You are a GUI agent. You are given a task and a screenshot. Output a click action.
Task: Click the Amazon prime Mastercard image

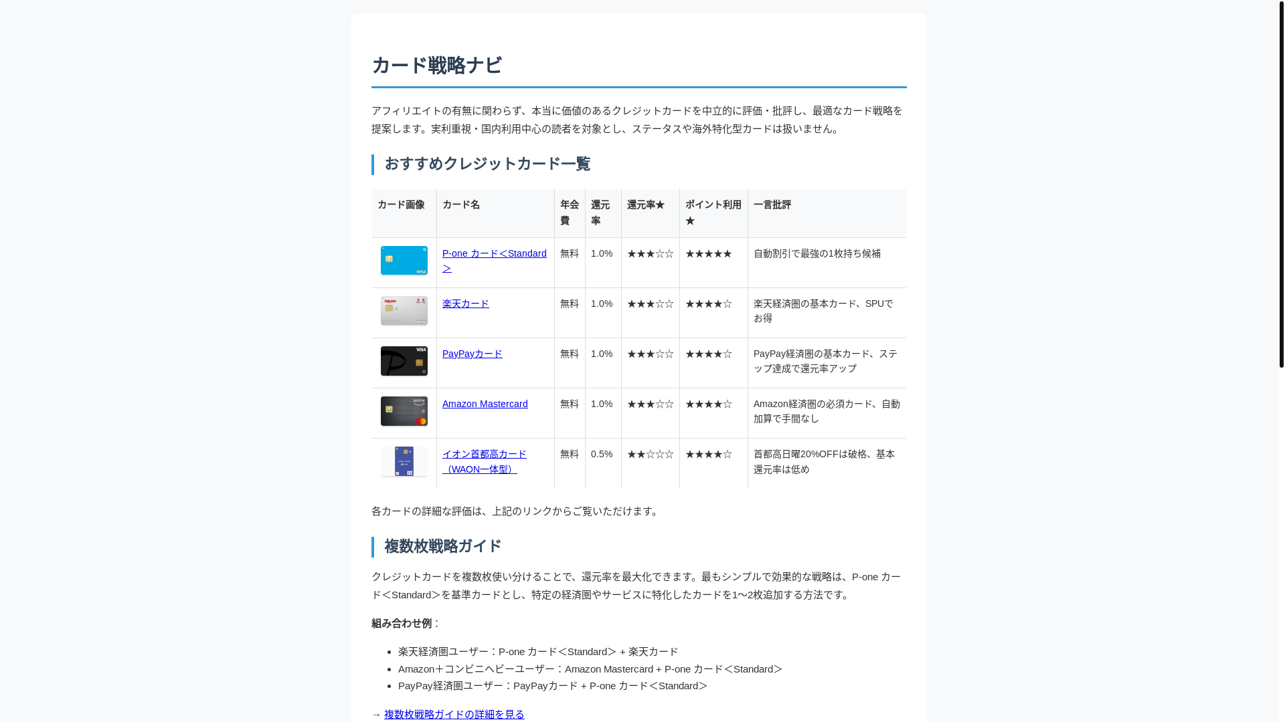(x=404, y=411)
